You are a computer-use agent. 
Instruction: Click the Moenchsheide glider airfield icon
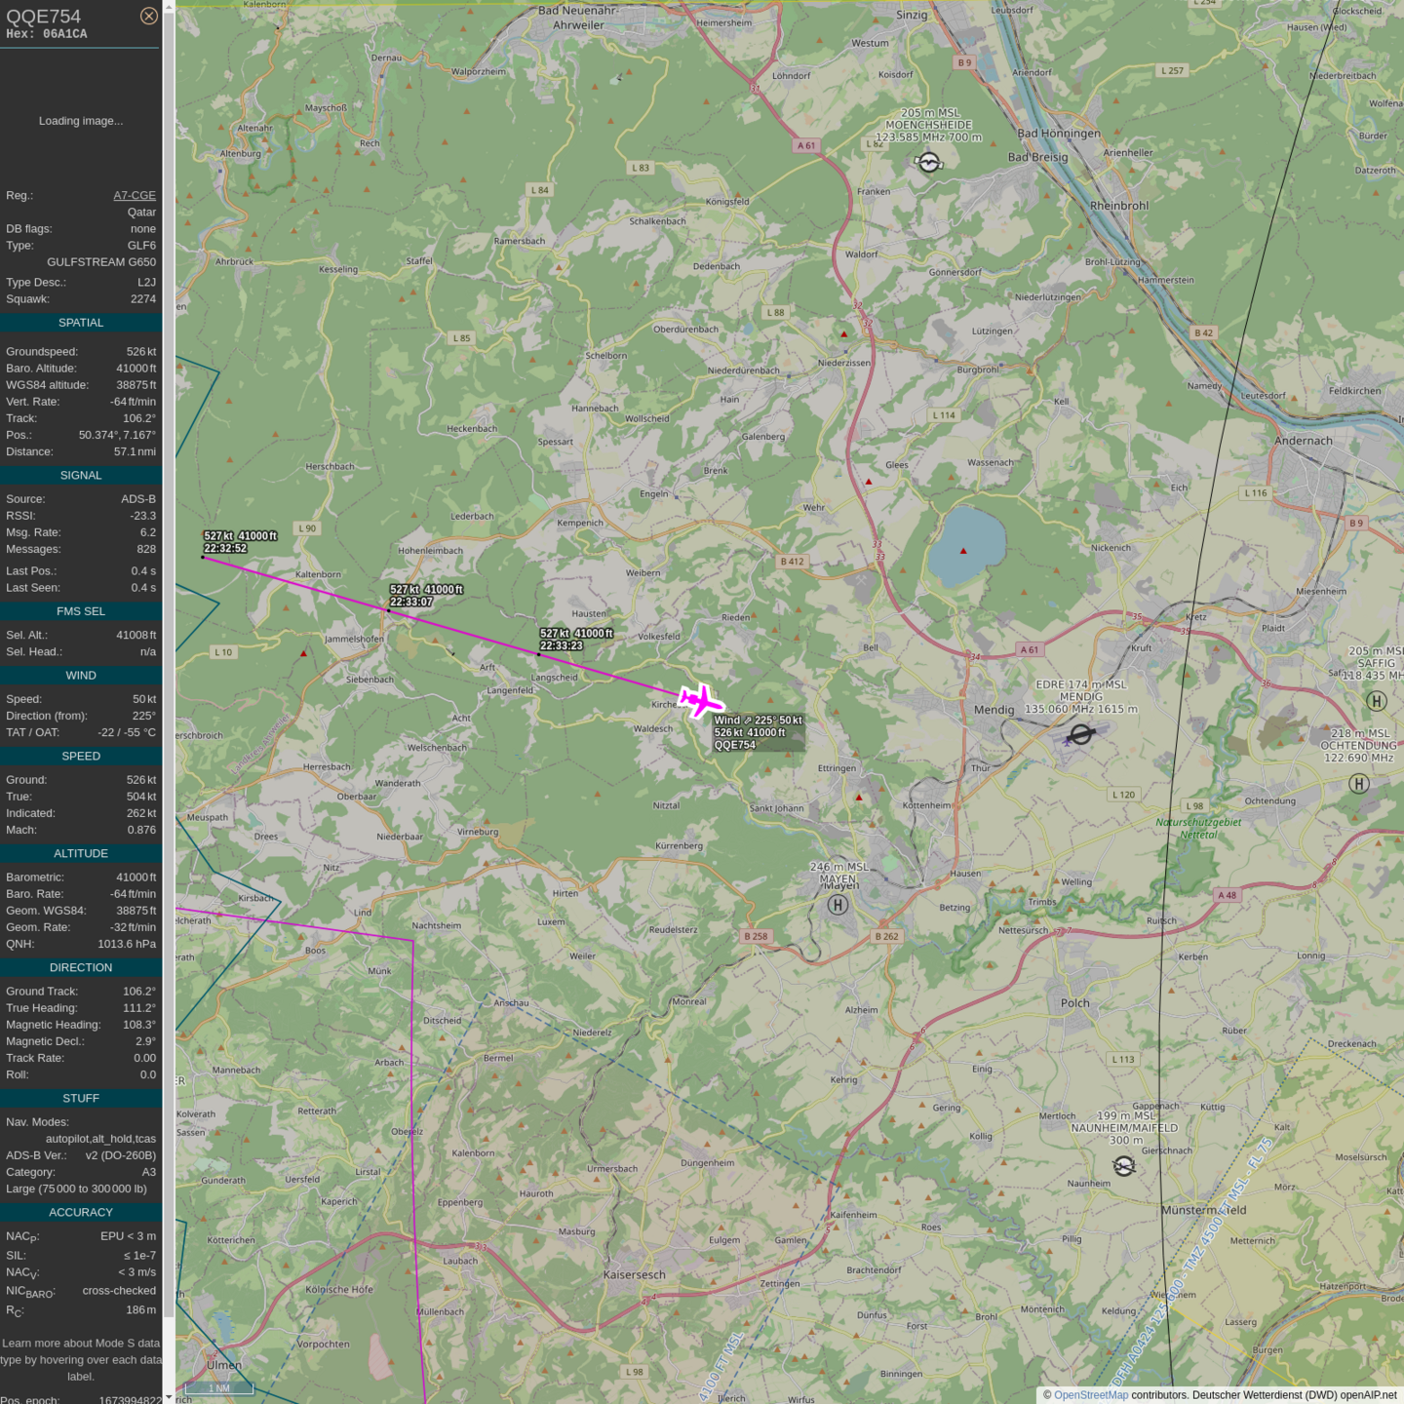tap(929, 163)
